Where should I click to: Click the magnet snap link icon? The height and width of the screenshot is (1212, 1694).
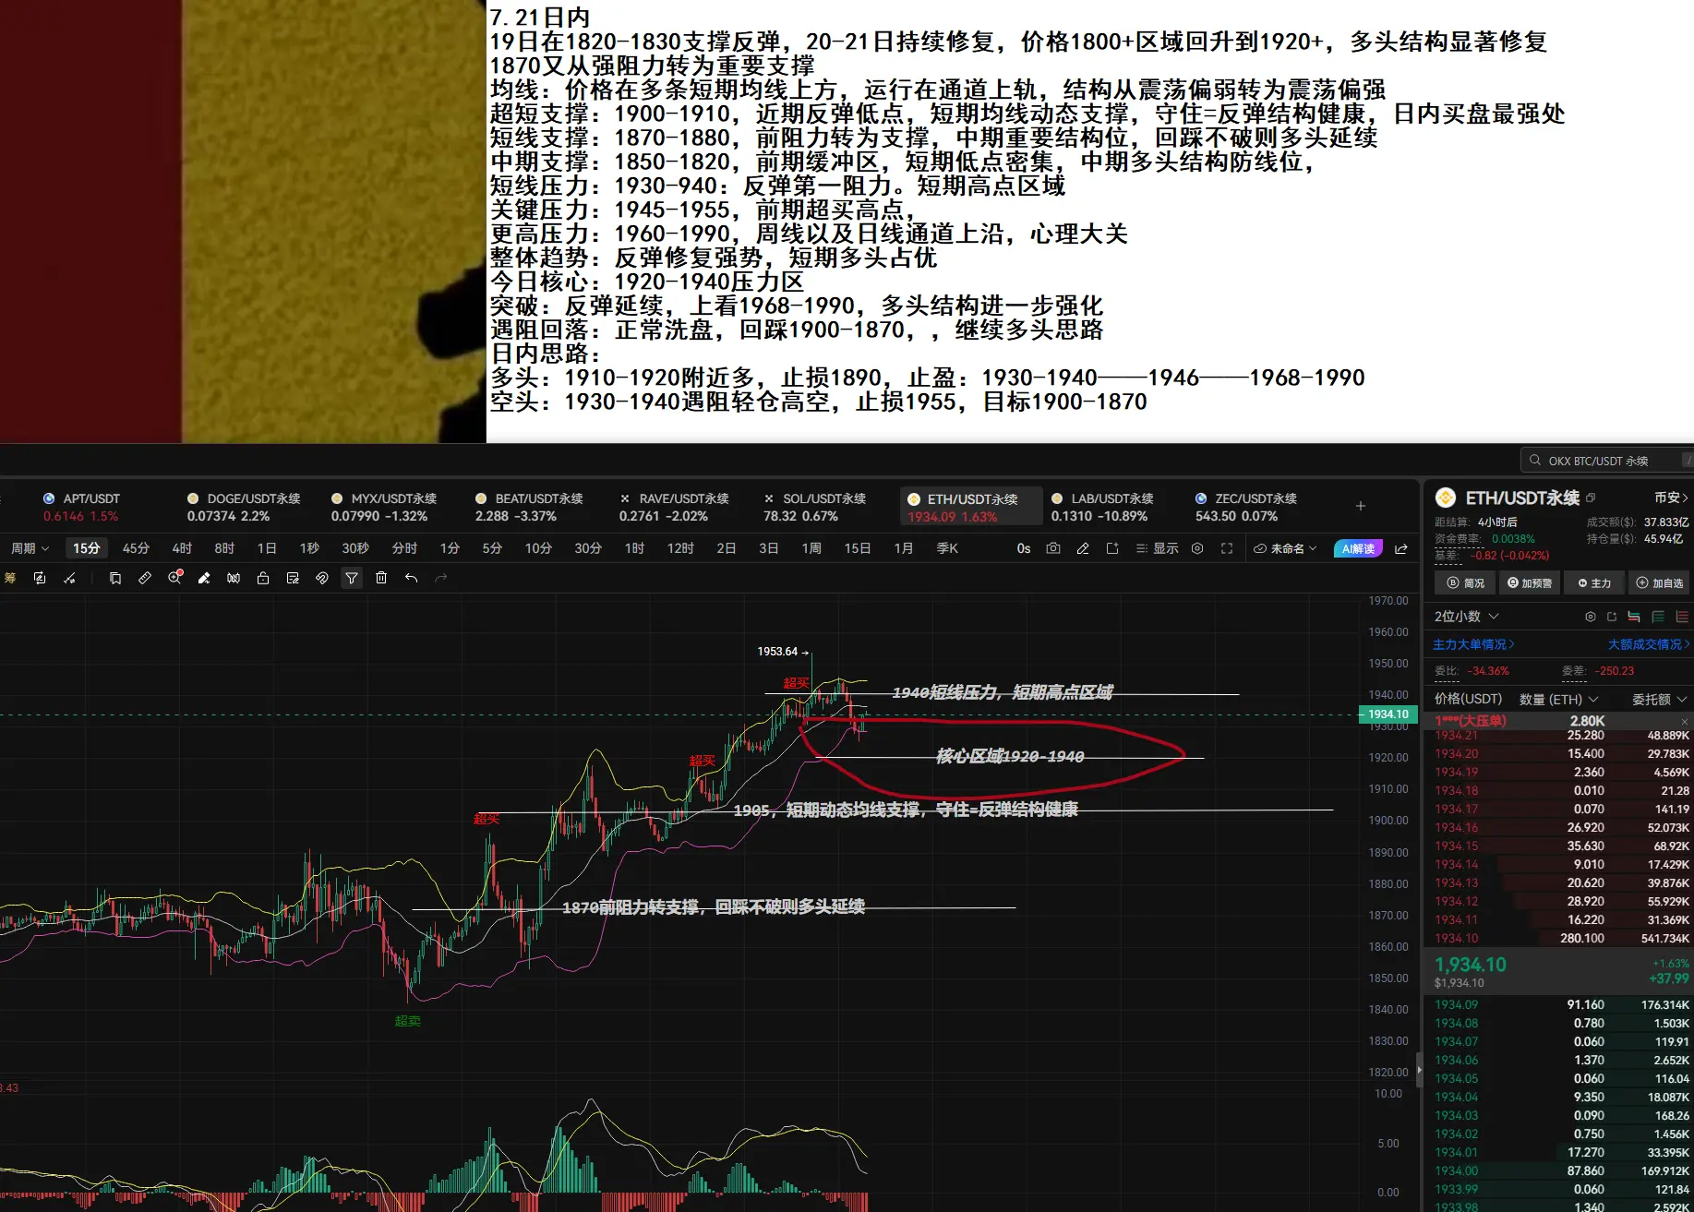(x=322, y=578)
